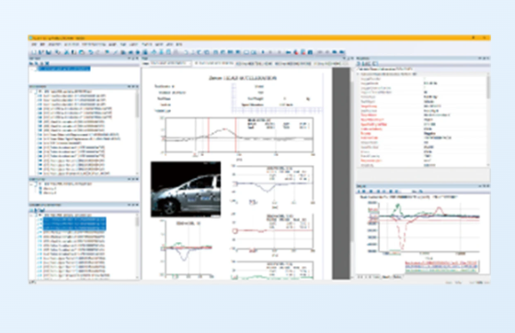Click the Cut scissors icon in toolbar
This screenshot has height=333, width=515.
point(66,51)
